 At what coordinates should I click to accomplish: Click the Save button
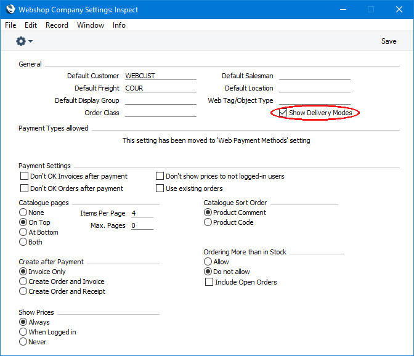point(389,41)
